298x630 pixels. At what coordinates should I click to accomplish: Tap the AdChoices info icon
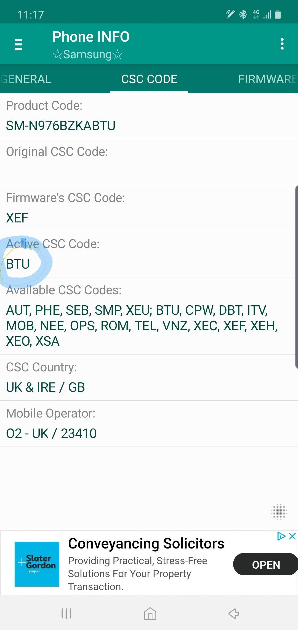click(281, 536)
